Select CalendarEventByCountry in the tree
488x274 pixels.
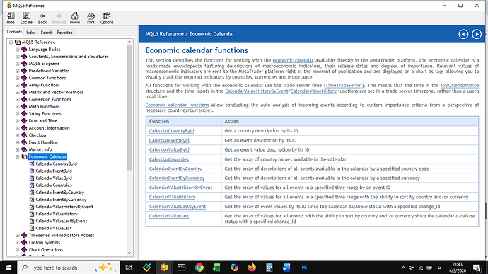click(59, 193)
